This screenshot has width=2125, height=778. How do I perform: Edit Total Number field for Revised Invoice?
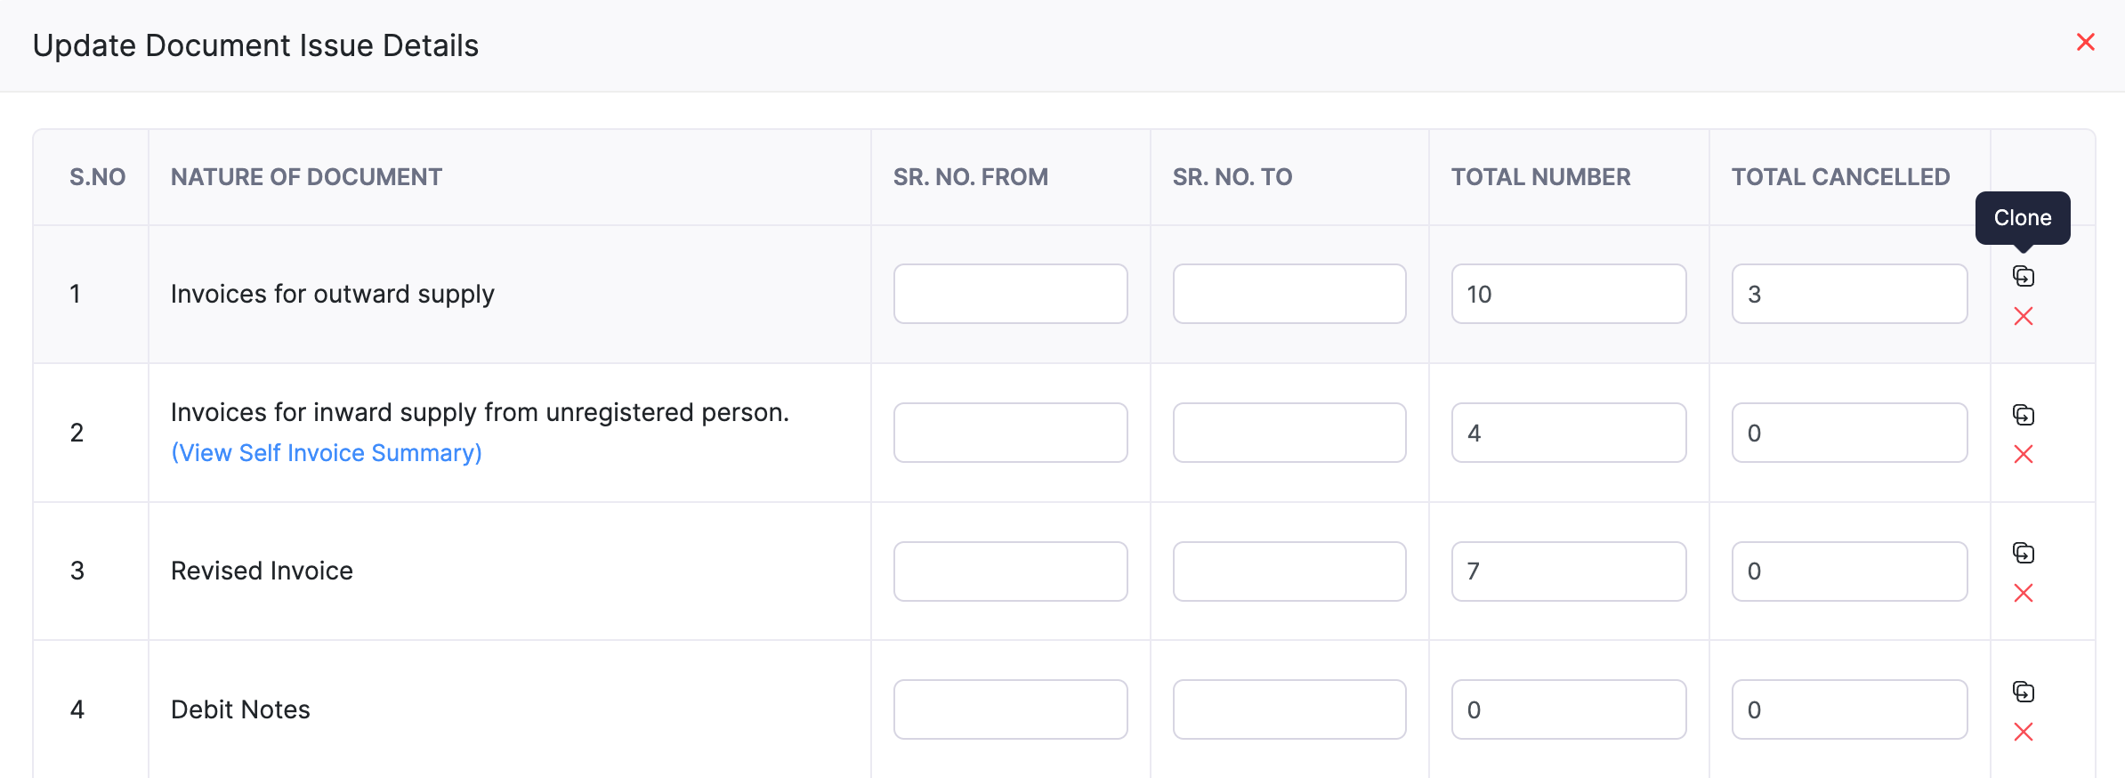coord(1569,571)
